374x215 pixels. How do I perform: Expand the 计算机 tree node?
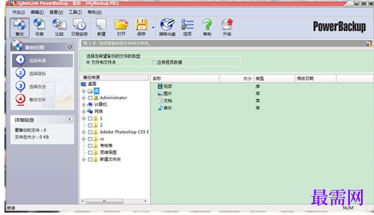pyautogui.click(x=83, y=104)
